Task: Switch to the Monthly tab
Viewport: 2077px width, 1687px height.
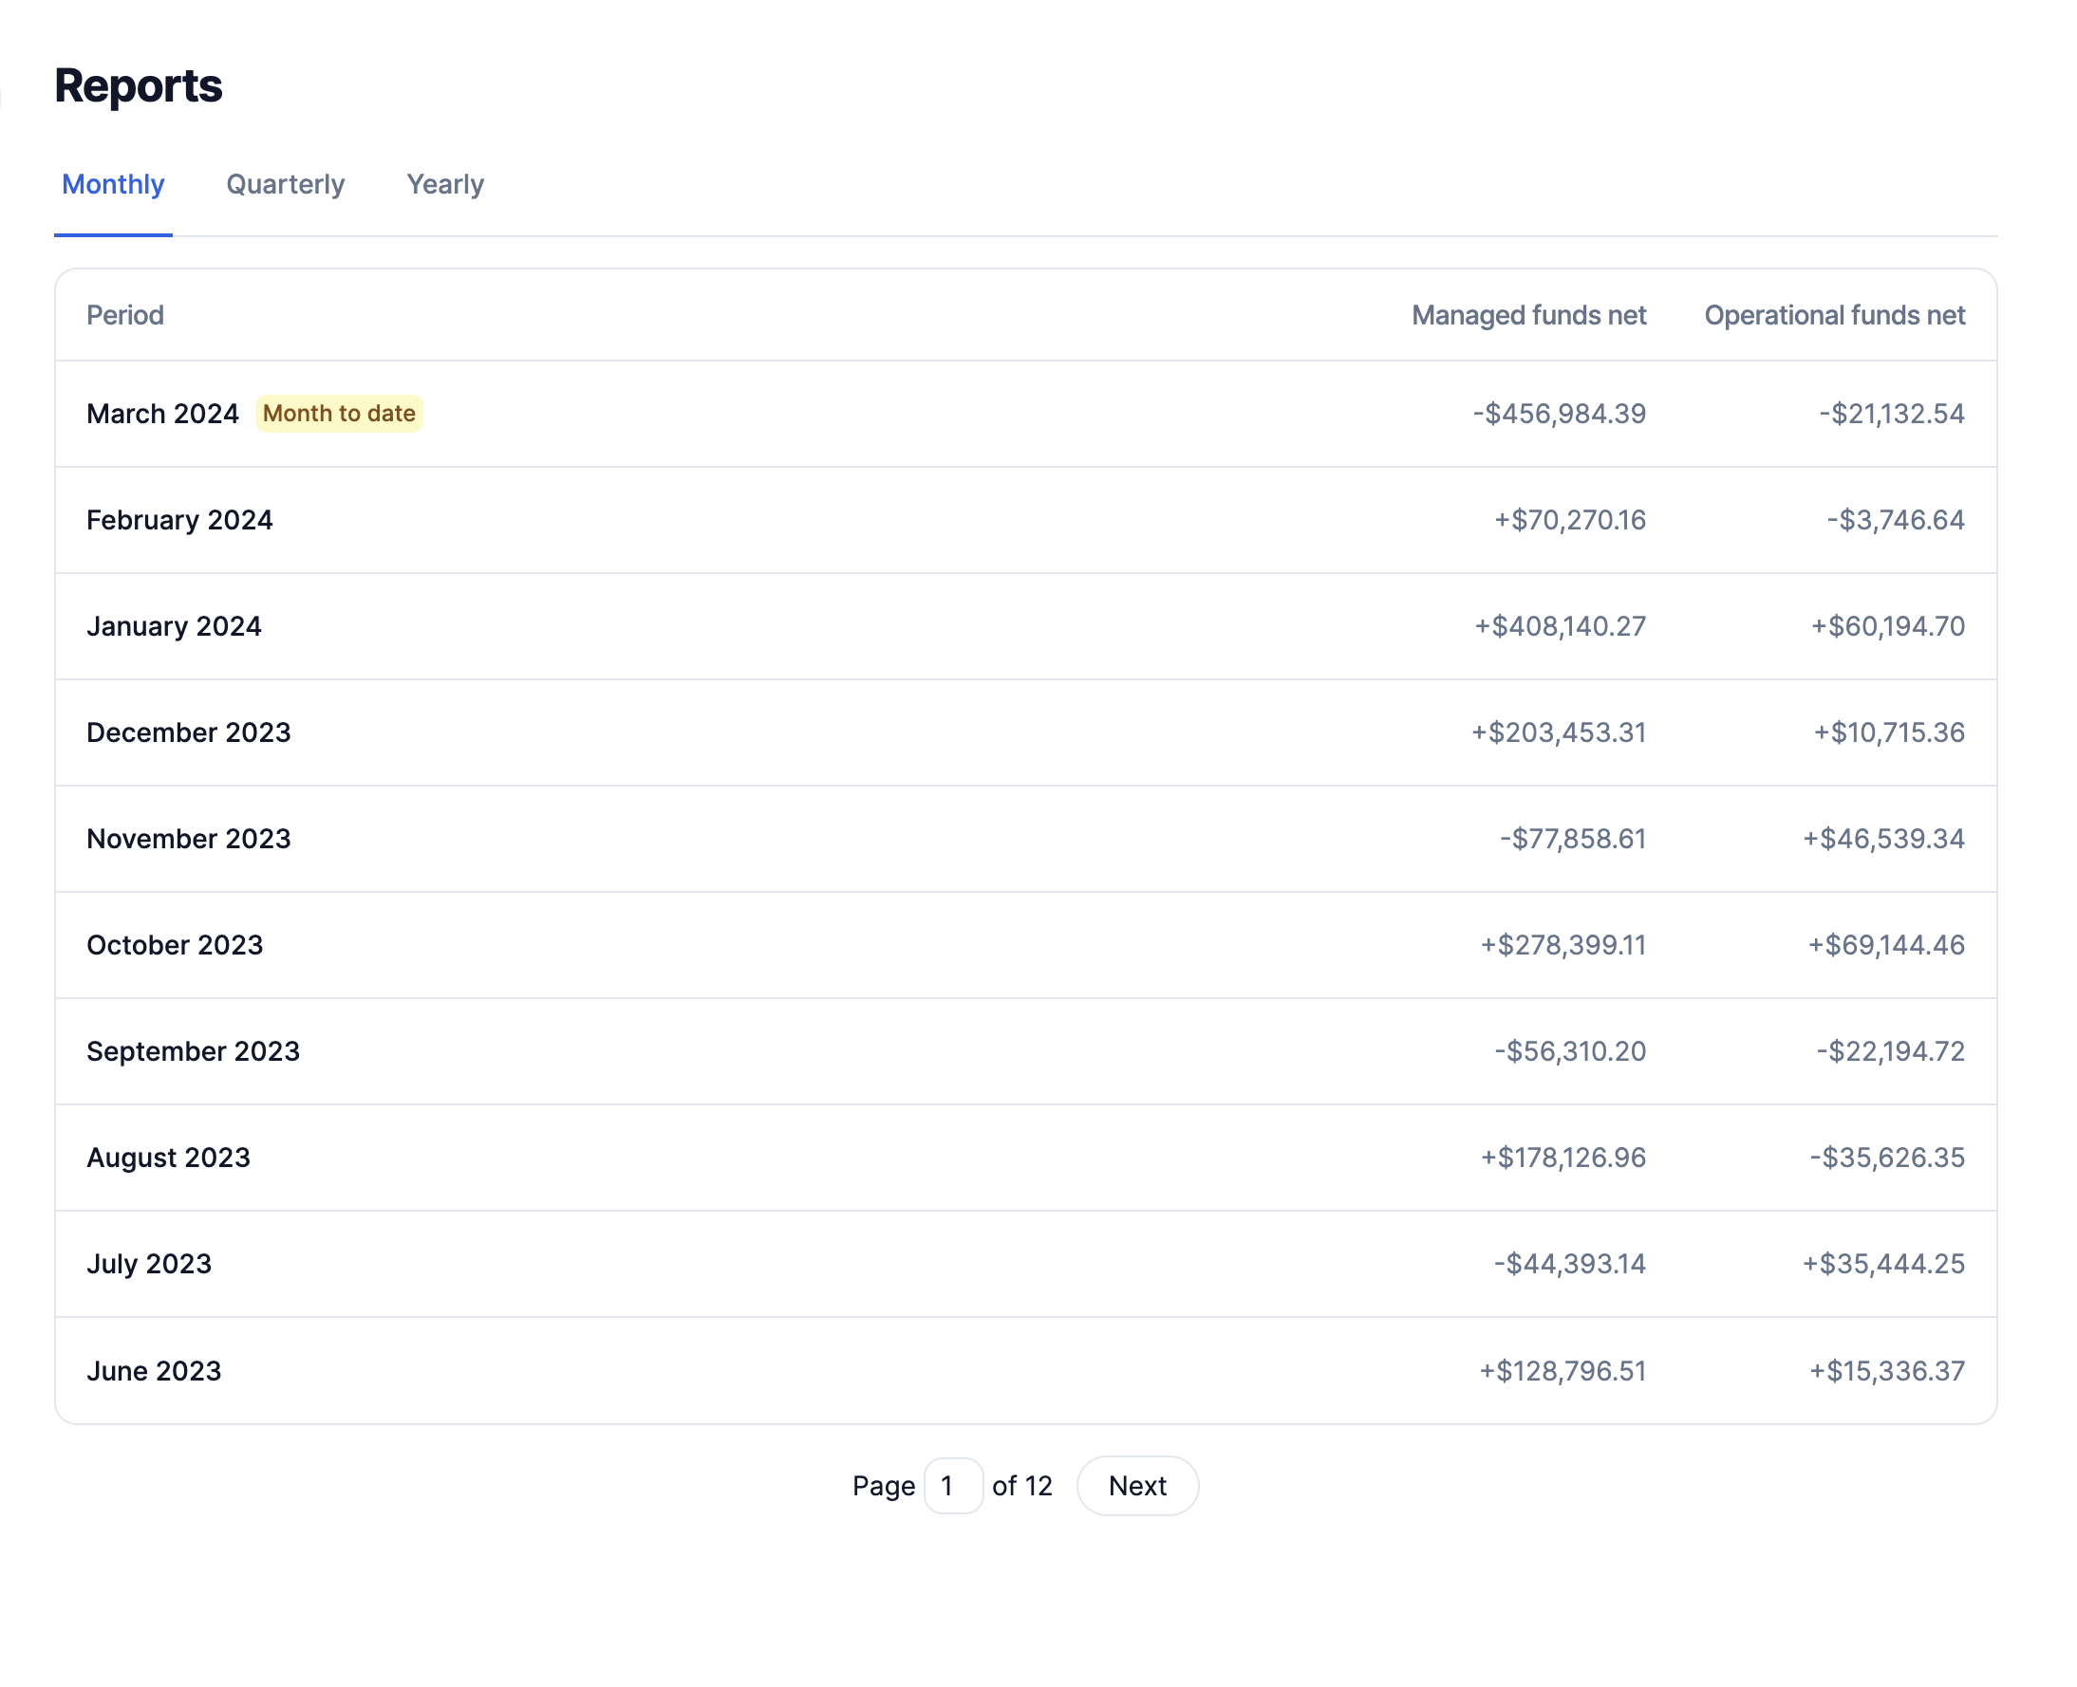Action: point(113,185)
